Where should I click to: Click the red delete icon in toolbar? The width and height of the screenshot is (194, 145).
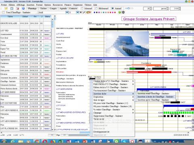[x=17, y=8]
